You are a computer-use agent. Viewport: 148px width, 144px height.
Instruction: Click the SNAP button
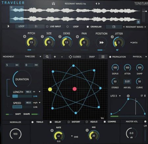[92, 57]
